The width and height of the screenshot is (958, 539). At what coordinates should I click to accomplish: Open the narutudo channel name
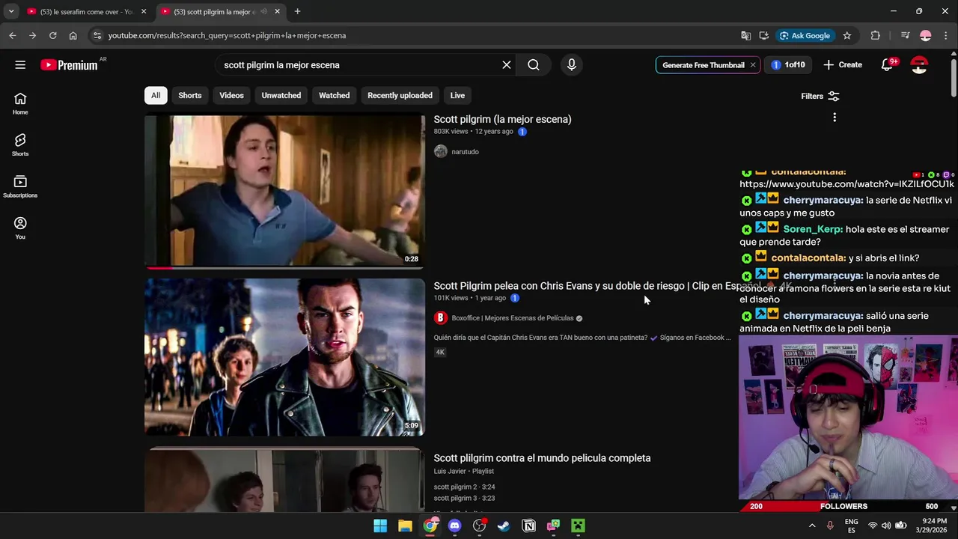(465, 151)
